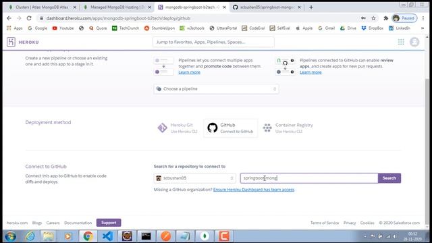This screenshot has height=243, width=432.
Task: Open the CodeEval bookmark
Action: point(254,28)
